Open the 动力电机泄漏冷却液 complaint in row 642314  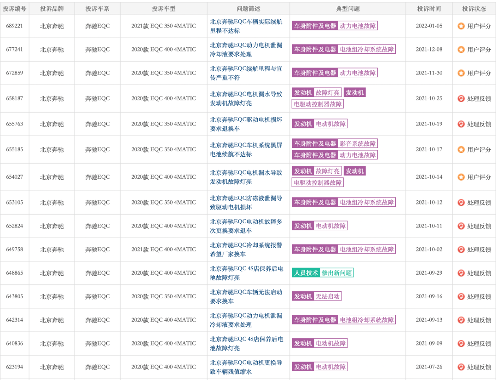pyautogui.click(x=246, y=320)
